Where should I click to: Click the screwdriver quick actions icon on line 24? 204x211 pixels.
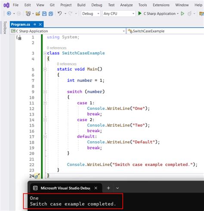click(37, 176)
